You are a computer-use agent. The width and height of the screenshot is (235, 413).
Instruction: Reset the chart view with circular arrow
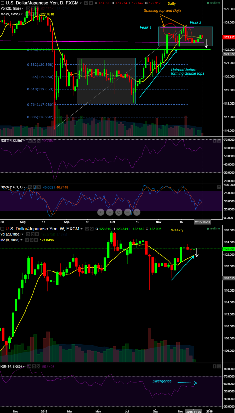[x=119, y=212]
